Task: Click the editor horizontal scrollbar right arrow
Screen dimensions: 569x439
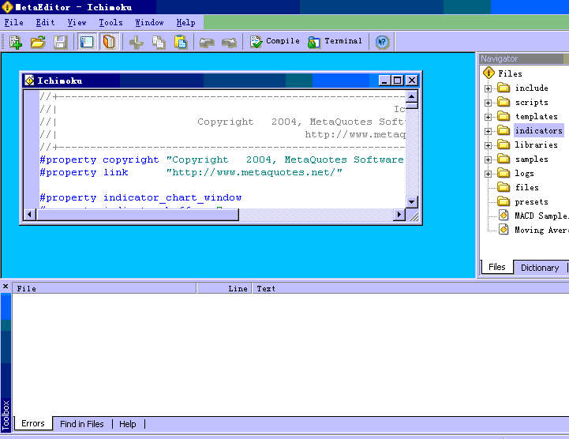Action: [x=399, y=215]
